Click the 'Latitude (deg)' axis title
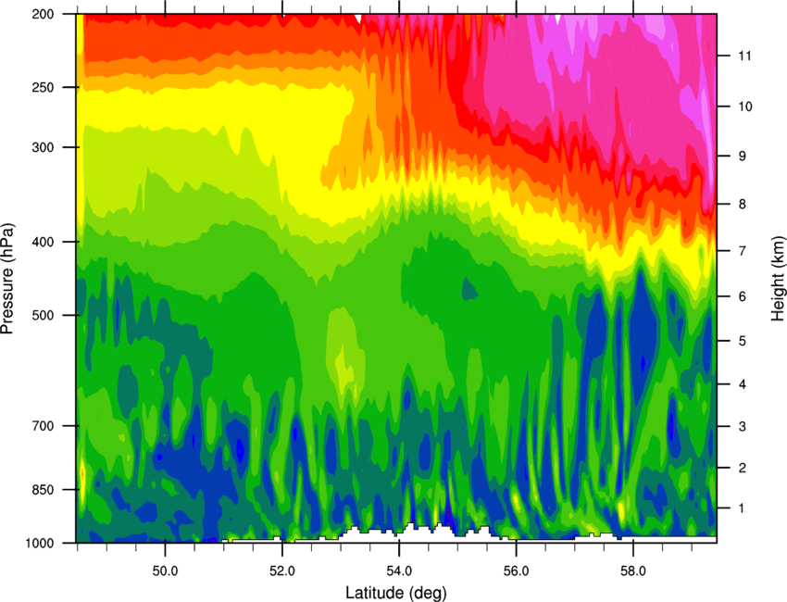The height and width of the screenshot is (602, 787). coord(395,593)
